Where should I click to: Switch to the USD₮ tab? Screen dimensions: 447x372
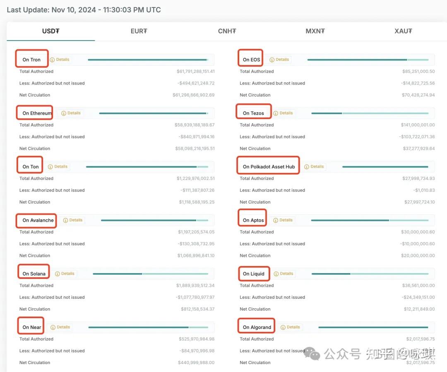(x=51, y=31)
